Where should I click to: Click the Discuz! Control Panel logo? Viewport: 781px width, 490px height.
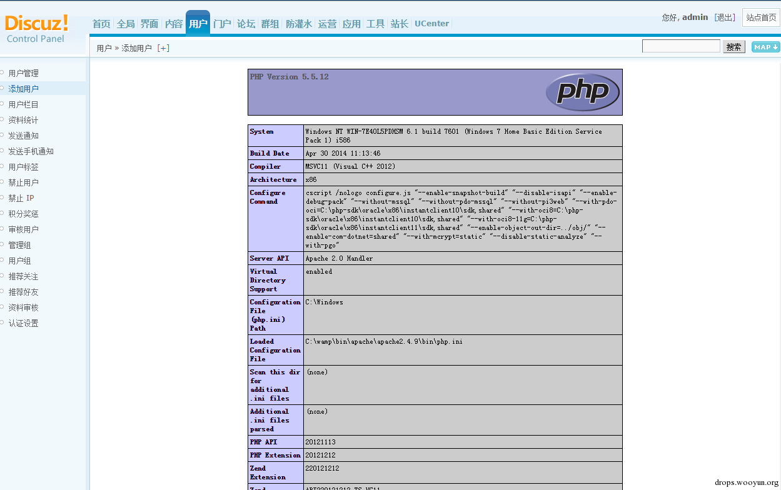click(36, 29)
